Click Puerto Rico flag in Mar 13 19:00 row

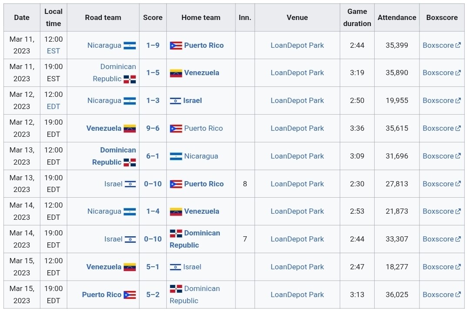coord(176,184)
